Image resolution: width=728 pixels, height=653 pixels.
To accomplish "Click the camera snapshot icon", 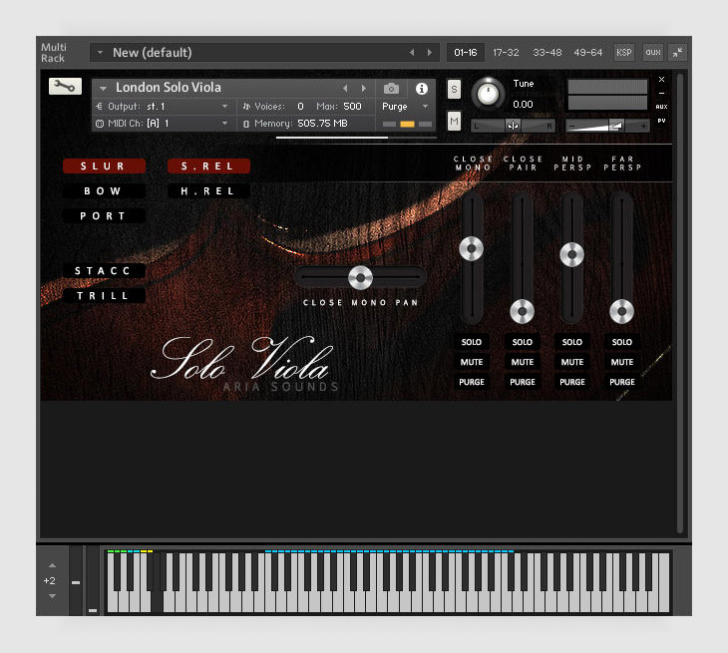I will [x=392, y=89].
